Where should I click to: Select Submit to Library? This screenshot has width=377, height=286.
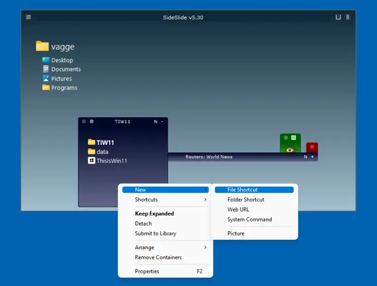click(x=165, y=233)
